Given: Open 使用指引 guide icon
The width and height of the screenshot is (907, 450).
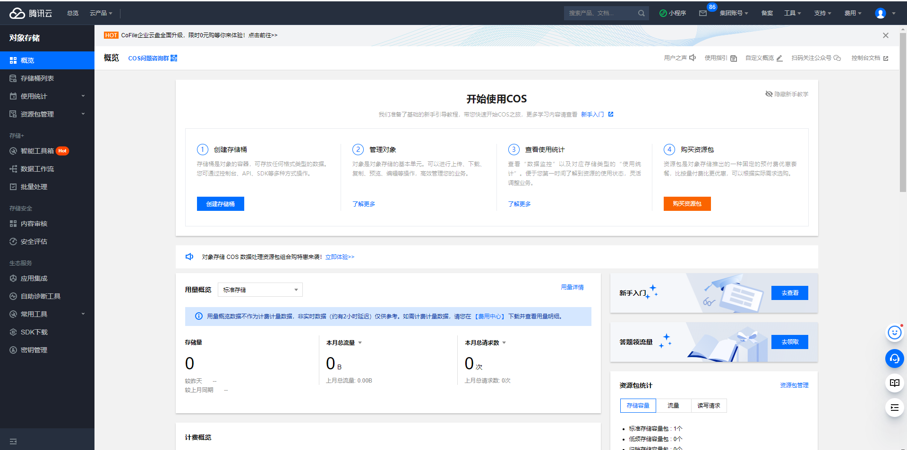Looking at the screenshot, I should point(734,58).
